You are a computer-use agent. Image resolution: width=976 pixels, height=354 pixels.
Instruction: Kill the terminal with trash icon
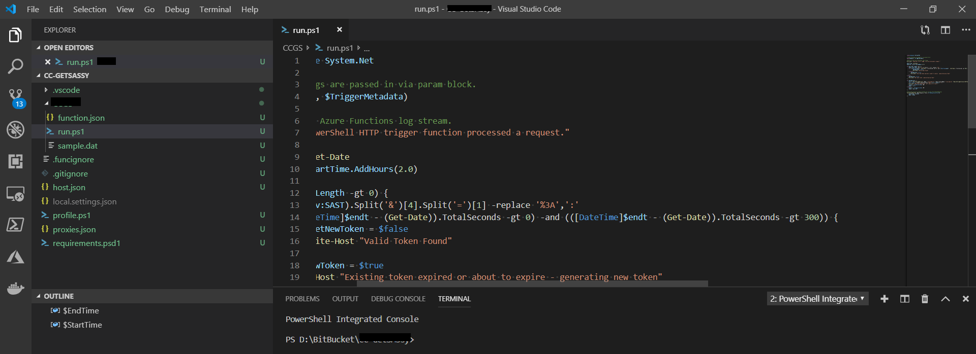click(x=925, y=299)
